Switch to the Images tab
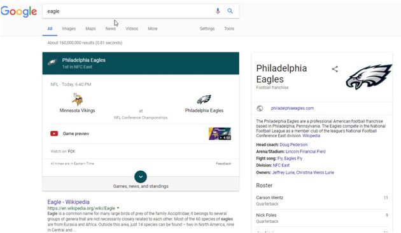Screen dimensions: 401x233 tap(69, 29)
